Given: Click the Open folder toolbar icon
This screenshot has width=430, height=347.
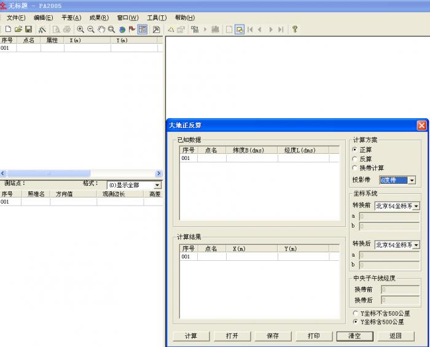Looking at the screenshot, I should [x=18, y=29].
